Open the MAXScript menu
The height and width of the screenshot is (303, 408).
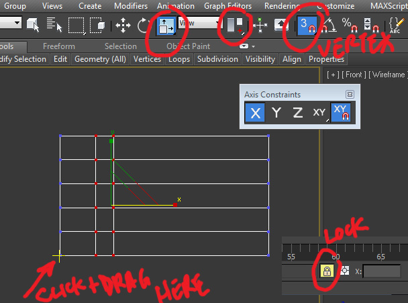pos(389,6)
